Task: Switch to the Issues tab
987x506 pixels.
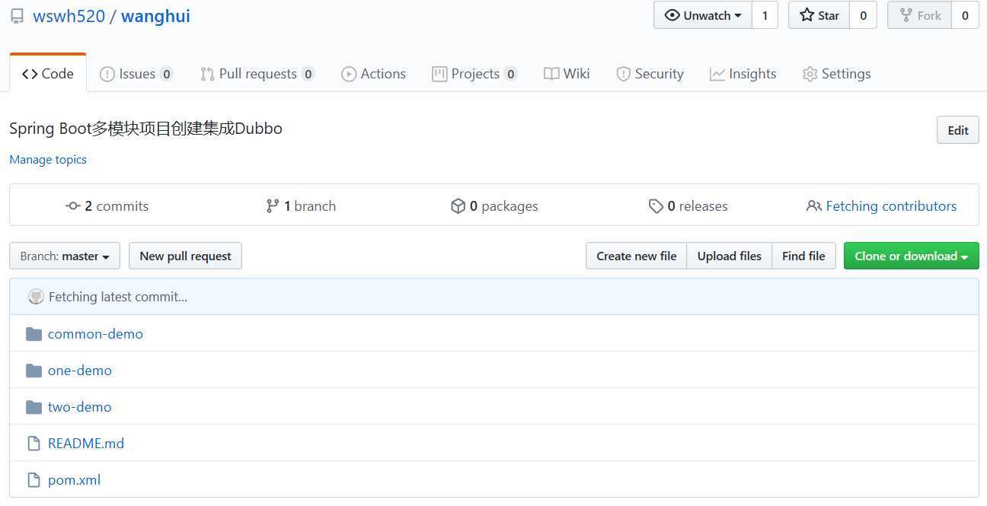Action: [x=136, y=74]
